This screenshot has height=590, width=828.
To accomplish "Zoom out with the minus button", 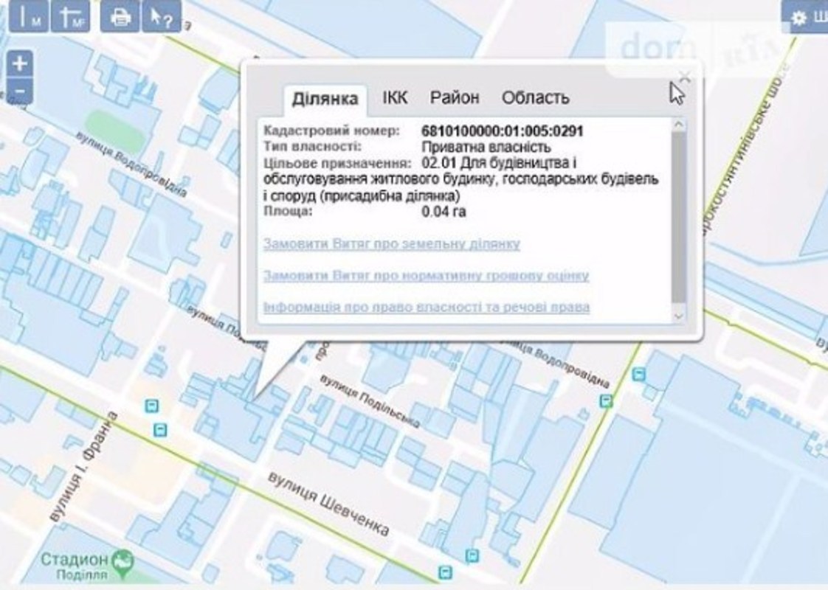I will coord(20,91).
